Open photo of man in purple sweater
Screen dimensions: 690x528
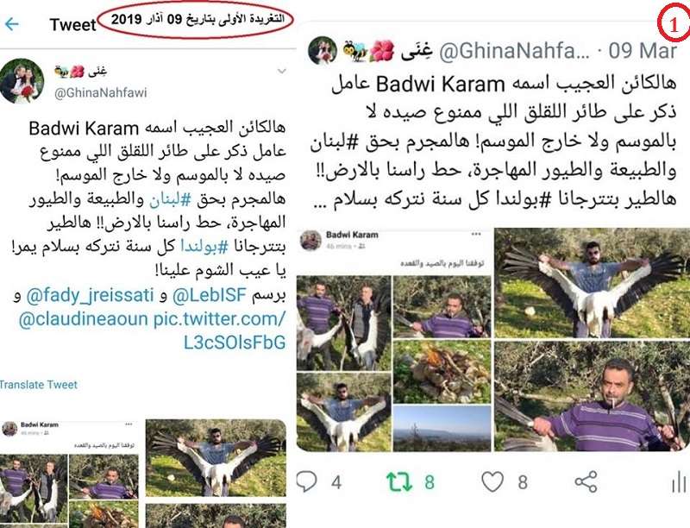click(x=592, y=397)
